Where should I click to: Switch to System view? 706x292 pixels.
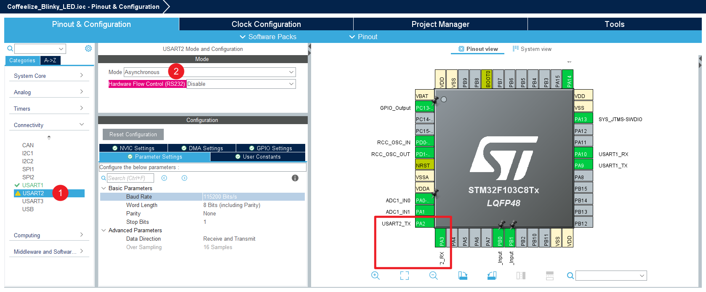pyautogui.click(x=532, y=49)
